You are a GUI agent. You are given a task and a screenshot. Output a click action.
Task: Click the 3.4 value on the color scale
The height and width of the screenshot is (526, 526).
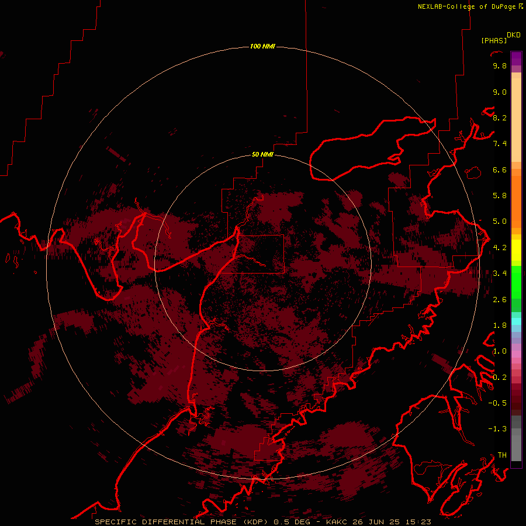pyautogui.click(x=500, y=274)
